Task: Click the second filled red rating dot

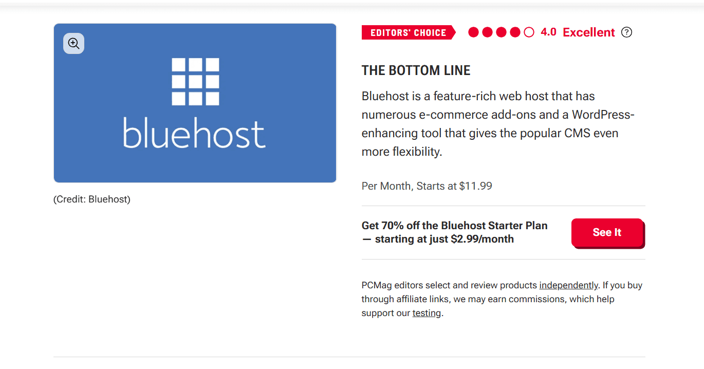Action: pyautogui.click(x=488, y=32)
